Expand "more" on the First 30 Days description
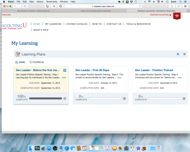 (x=119, y=78)
